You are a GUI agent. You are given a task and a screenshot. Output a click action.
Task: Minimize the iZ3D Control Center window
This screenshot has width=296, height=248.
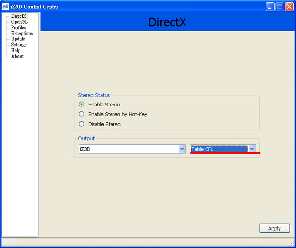[270, 7]
